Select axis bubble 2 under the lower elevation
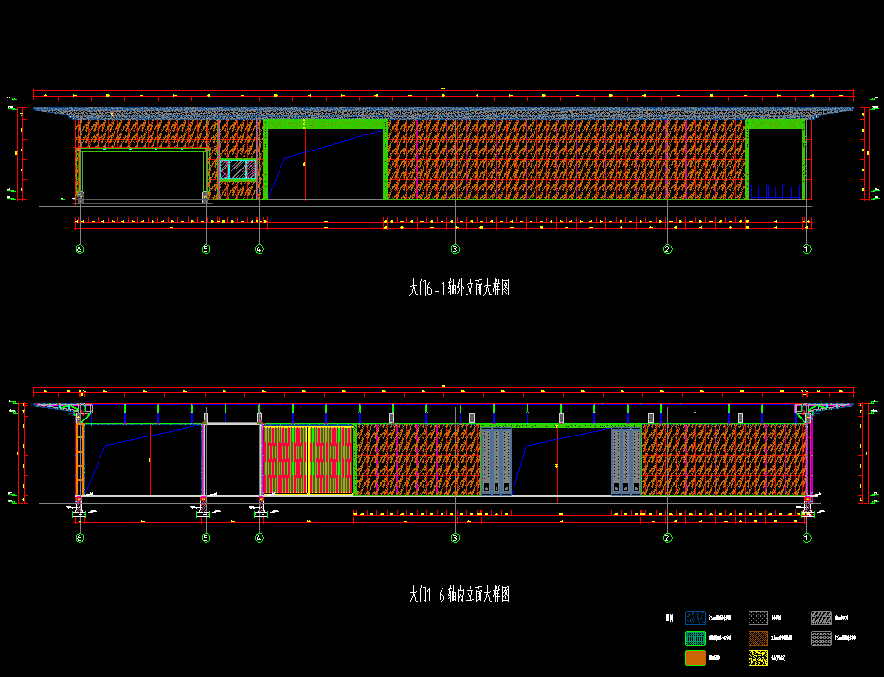This screenshot has height=677, width=884. pos(667,538)
